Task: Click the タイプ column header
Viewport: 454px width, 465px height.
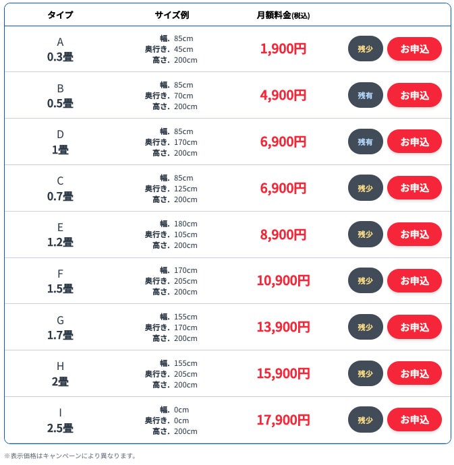Action: pos(60,15)
